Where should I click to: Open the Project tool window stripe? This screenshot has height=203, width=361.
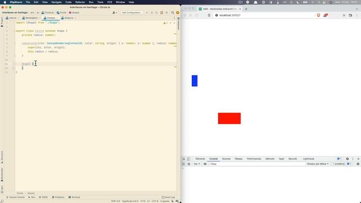tap(2, 22)
